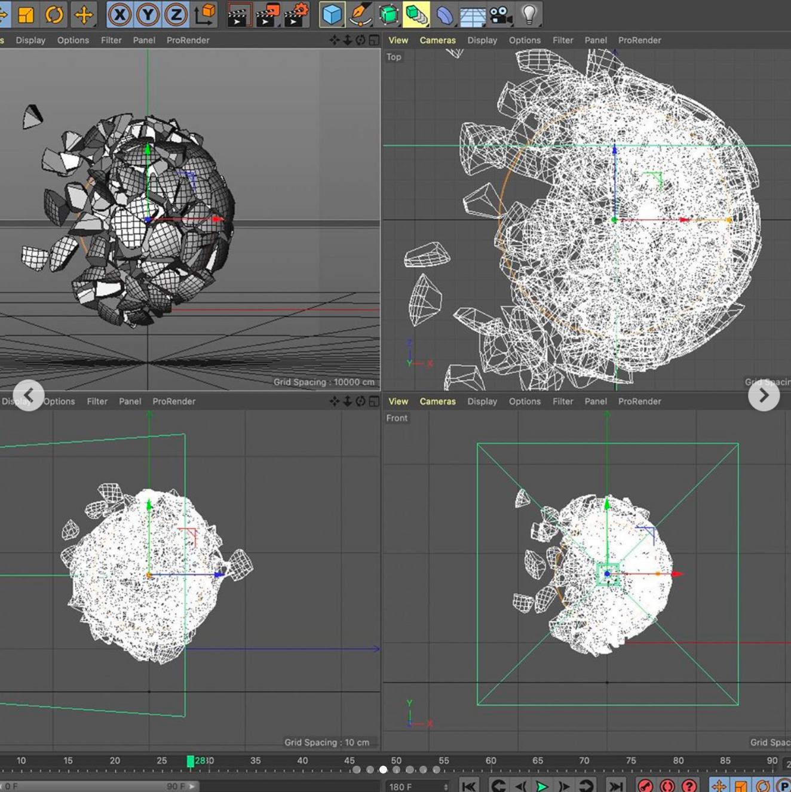Click the green playhead at frame 28
The image size is (791, 792).
tap(191, 761)
